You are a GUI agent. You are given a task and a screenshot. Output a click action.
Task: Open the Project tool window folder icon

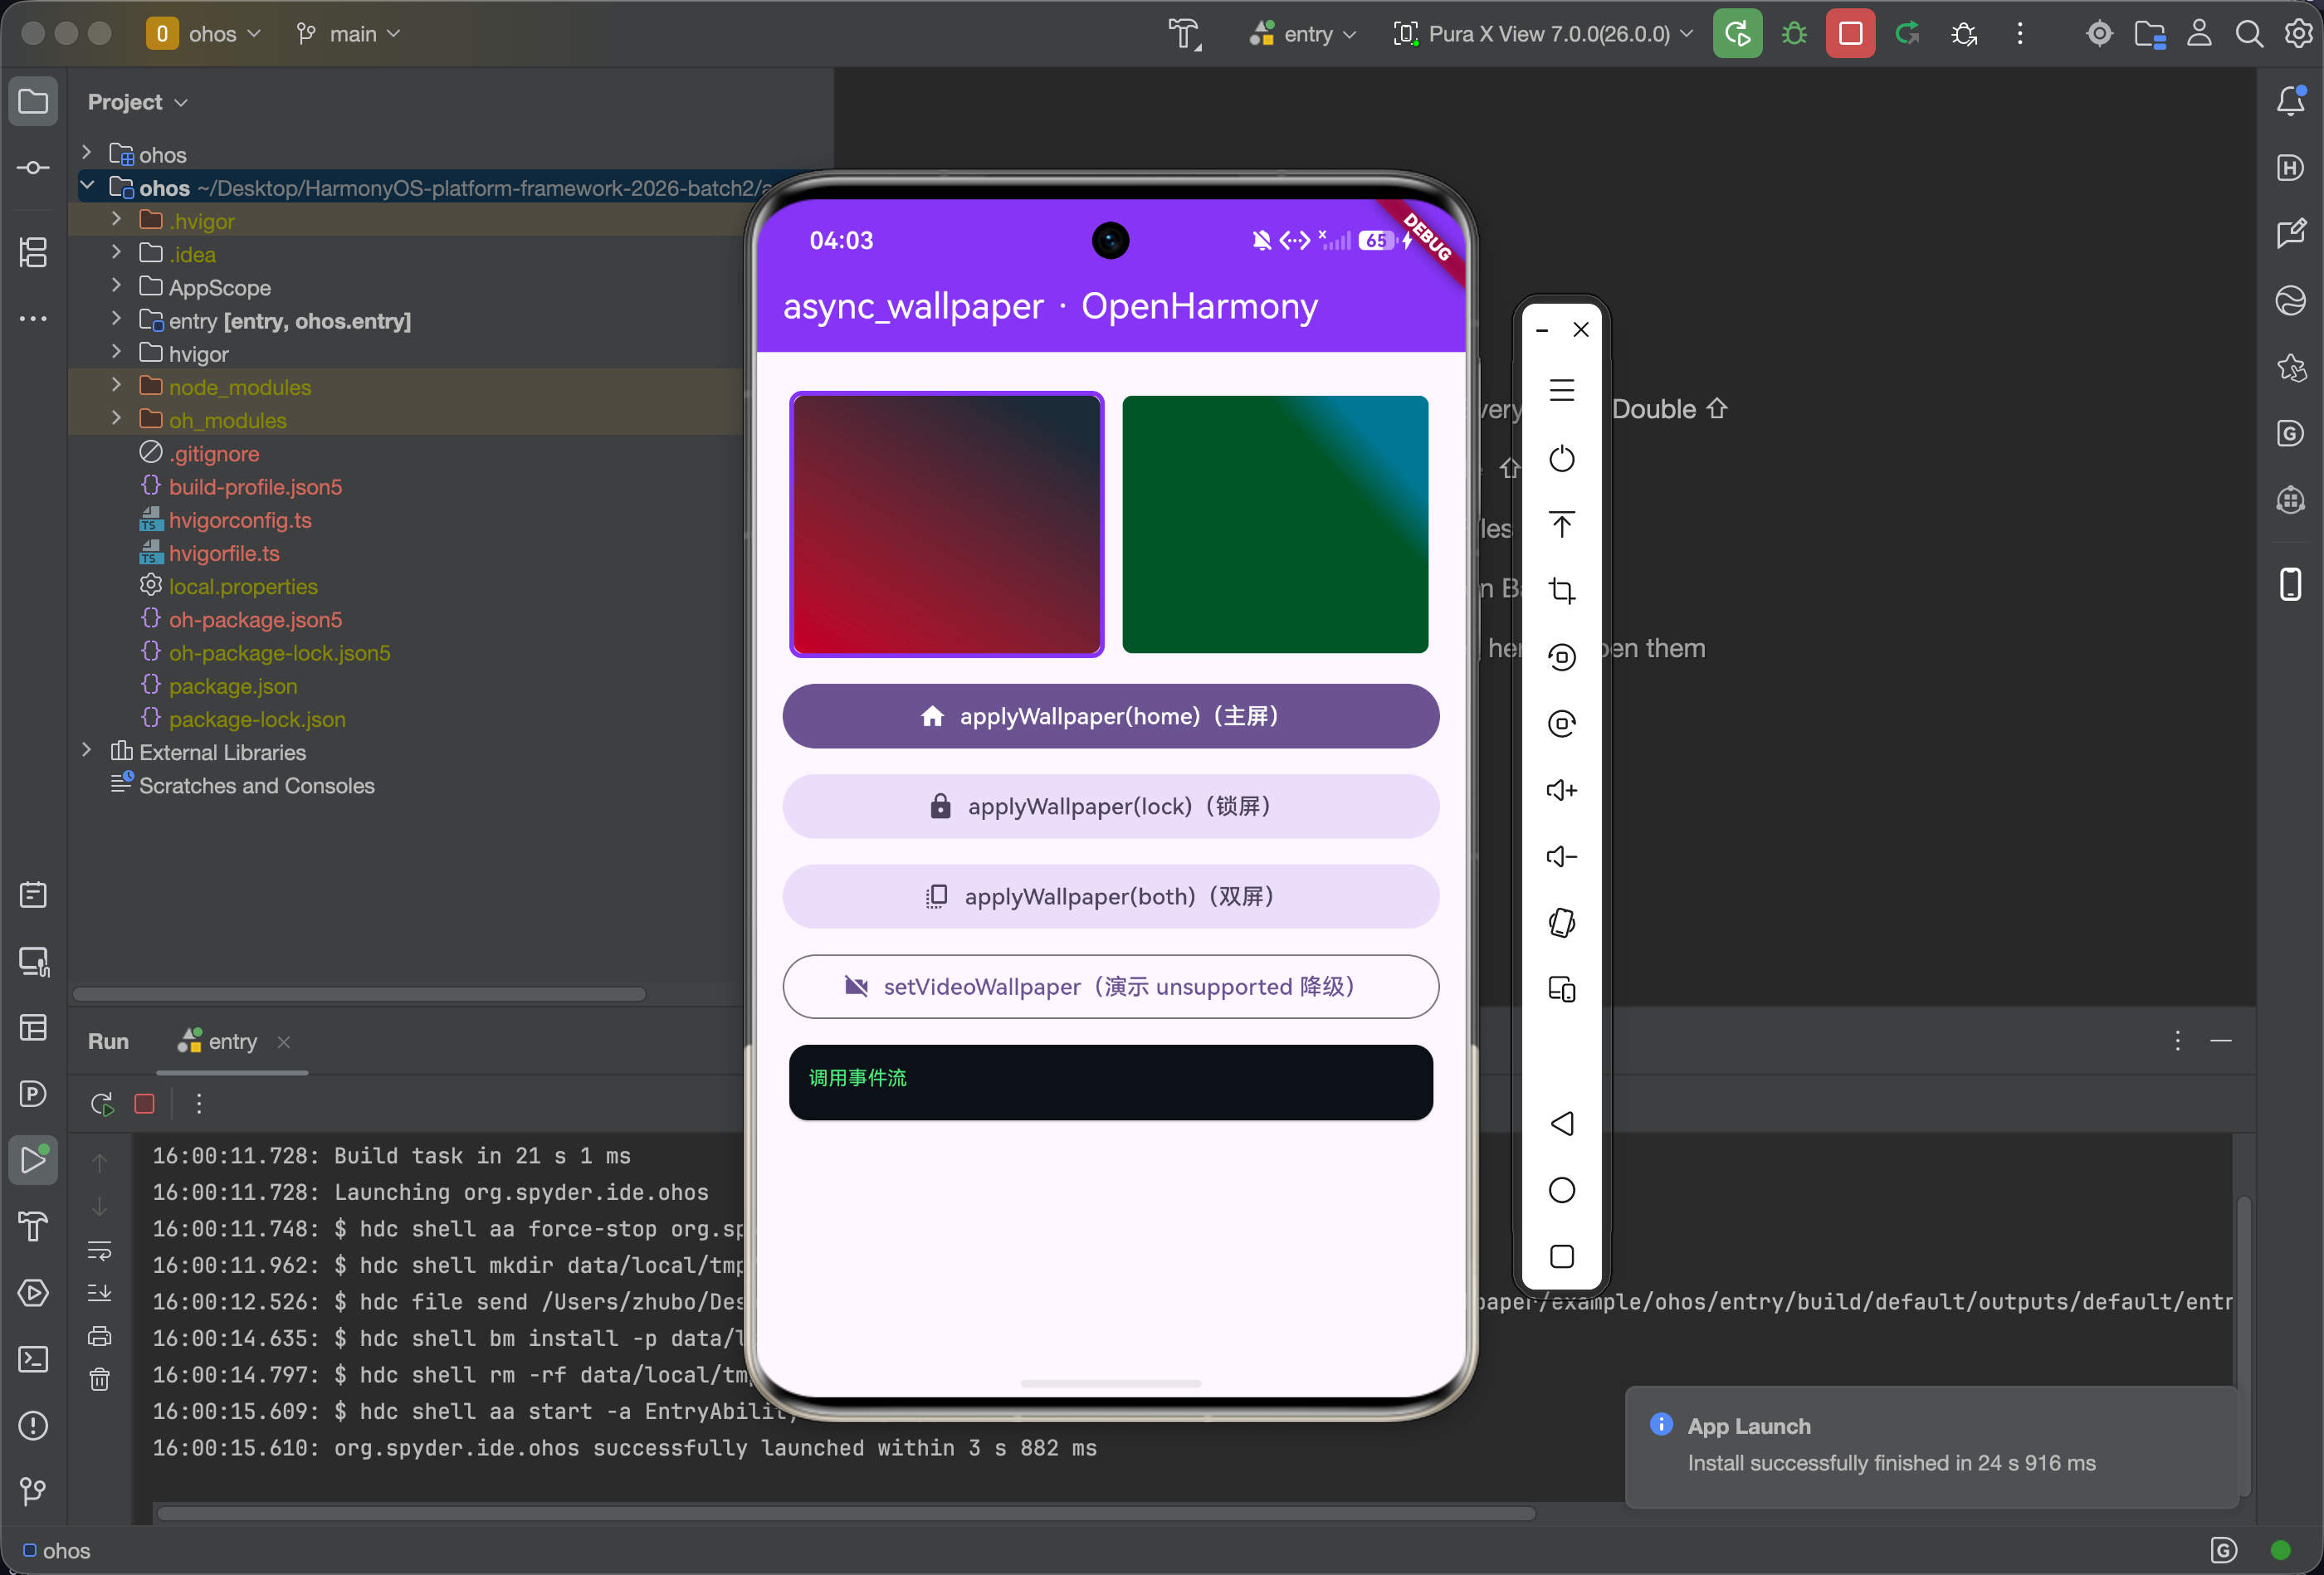[x=33, y=102]
